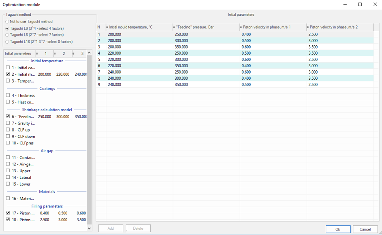382x235 pixels.
Task: Sort by '"Feeding" pressure, Bar' column header
Action: pos(206,27)
